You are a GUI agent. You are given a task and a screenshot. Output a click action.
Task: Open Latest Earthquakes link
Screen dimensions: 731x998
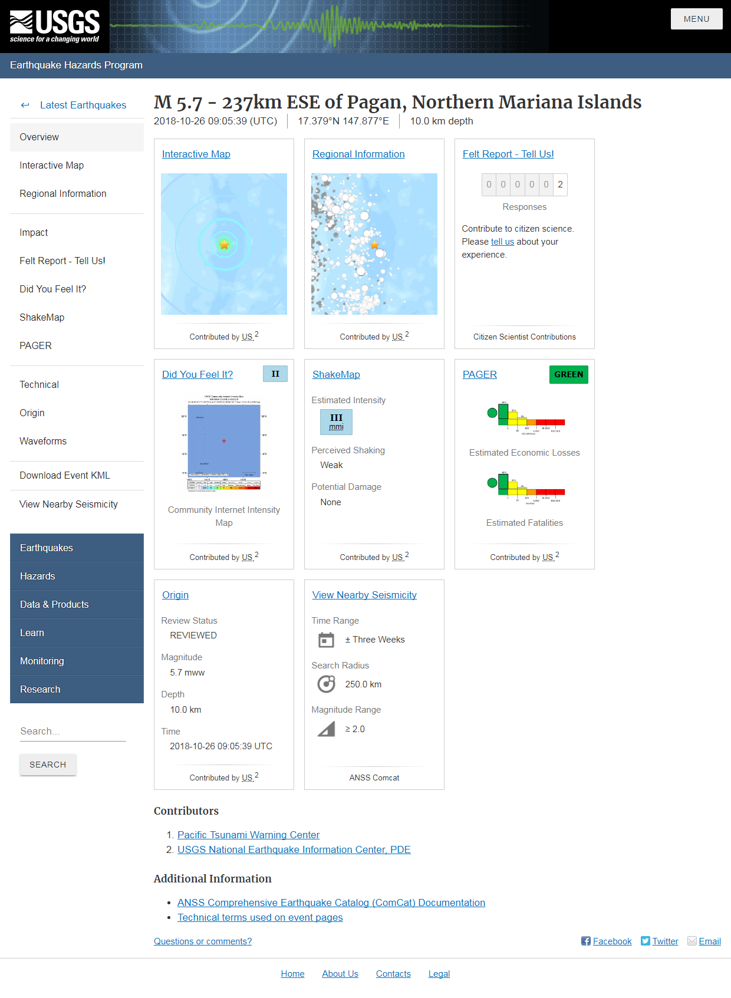click(83, 105)
